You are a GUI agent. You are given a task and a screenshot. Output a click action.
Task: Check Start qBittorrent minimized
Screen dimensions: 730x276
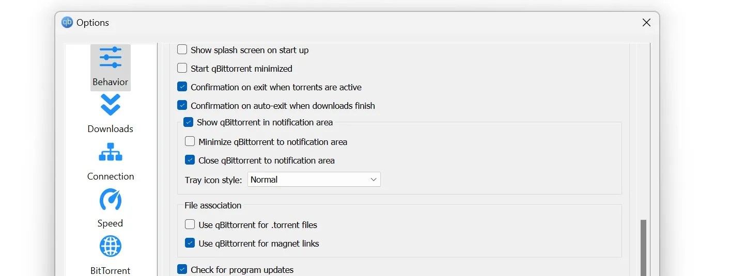click(182, 68)
